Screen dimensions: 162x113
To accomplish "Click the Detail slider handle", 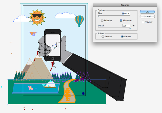I will click(130, 28).
